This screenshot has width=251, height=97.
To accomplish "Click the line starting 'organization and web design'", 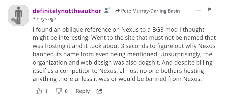I will (123, 63).
